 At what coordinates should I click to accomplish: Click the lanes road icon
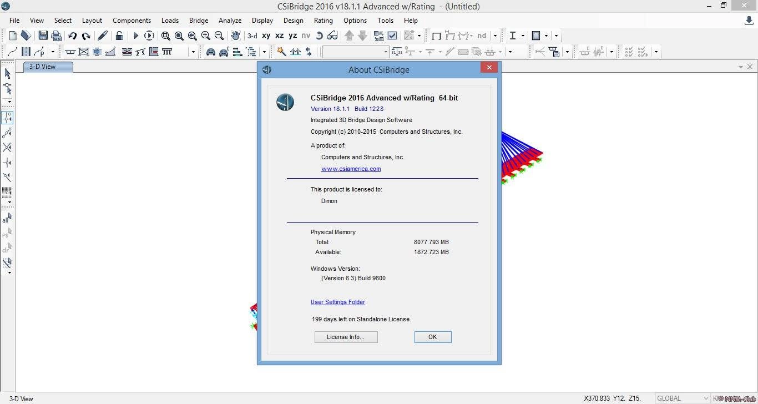(x=26, y=52)
